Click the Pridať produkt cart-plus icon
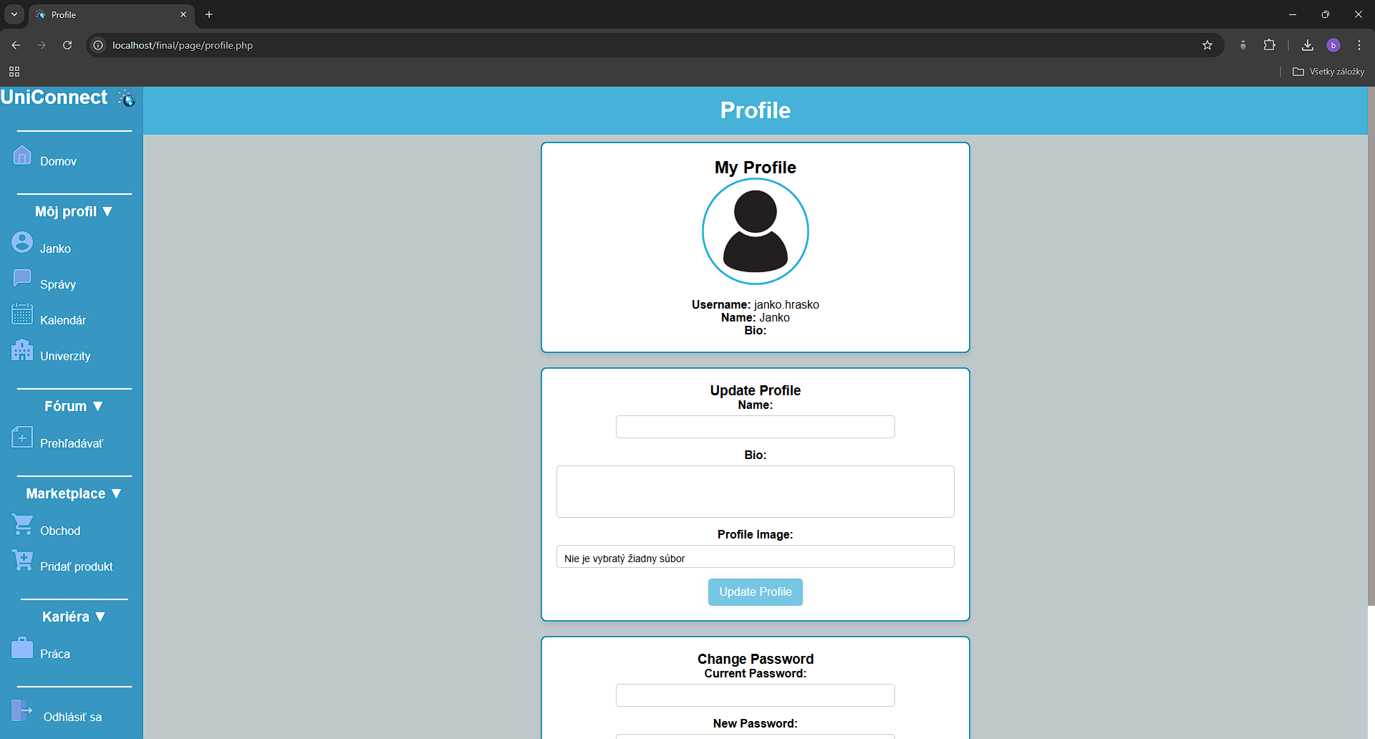The width and height of the screenshot is (1375, 739). point(22,560)
